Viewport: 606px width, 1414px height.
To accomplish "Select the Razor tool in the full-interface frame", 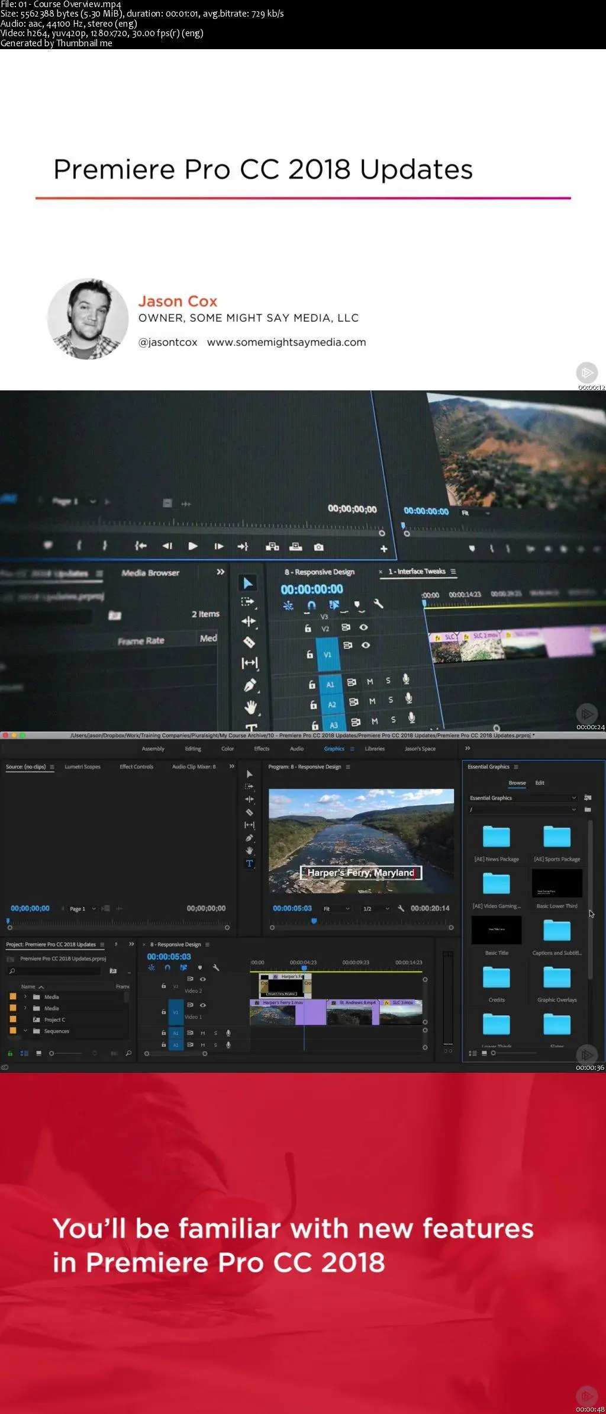I will (x=249, y=813).
